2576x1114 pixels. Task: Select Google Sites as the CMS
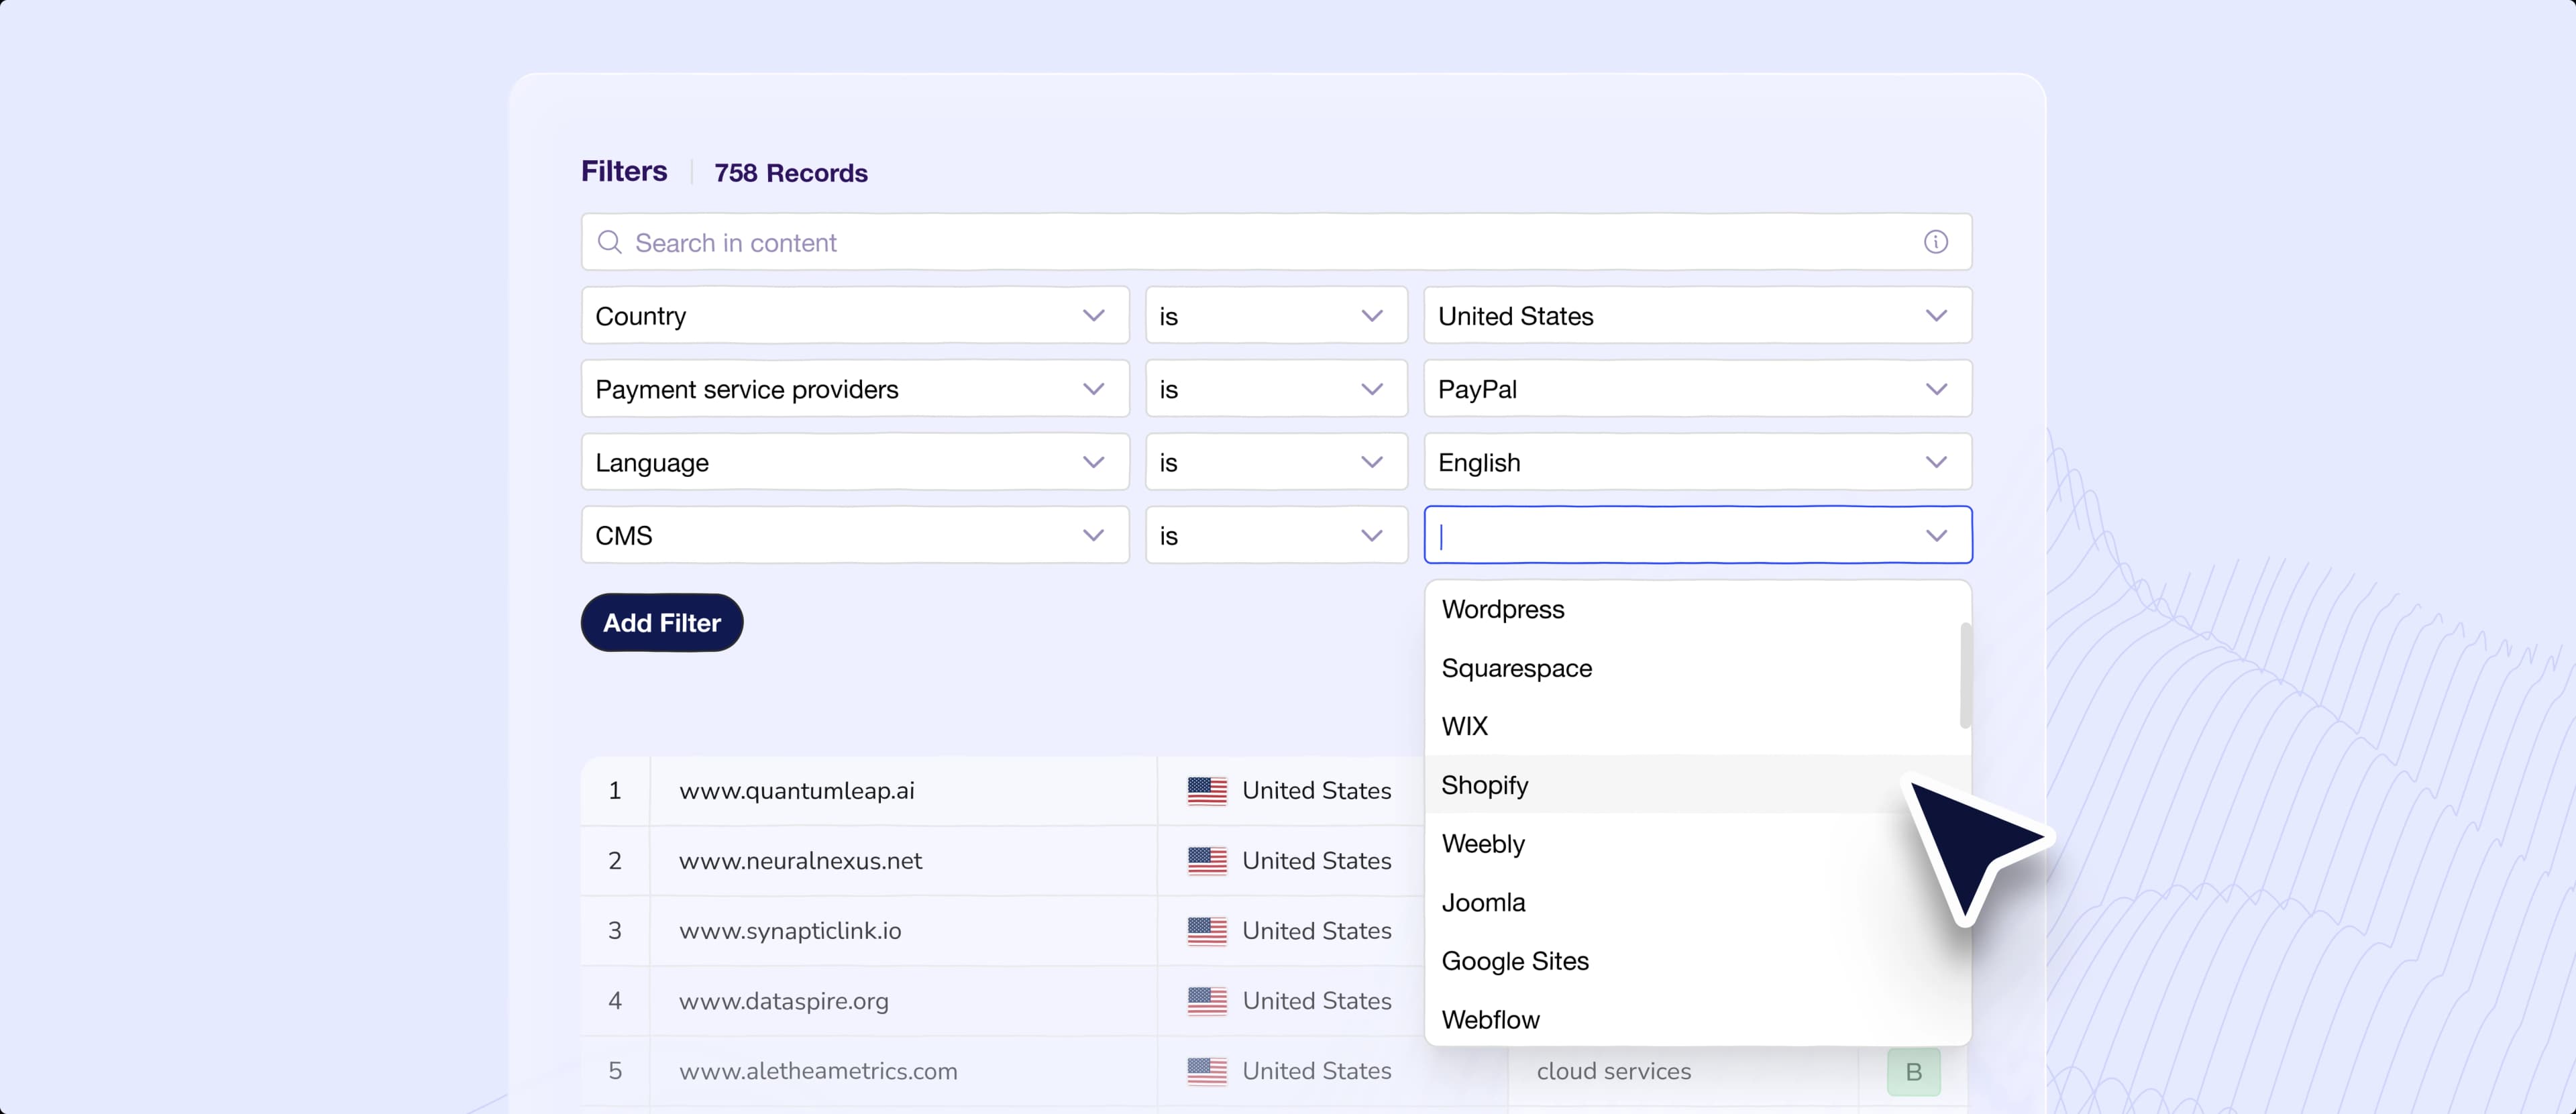pos(1515,961)
